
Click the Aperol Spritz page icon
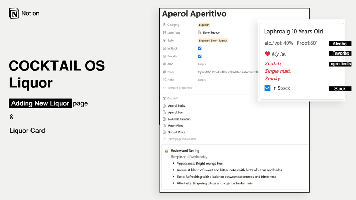(164, 106)
